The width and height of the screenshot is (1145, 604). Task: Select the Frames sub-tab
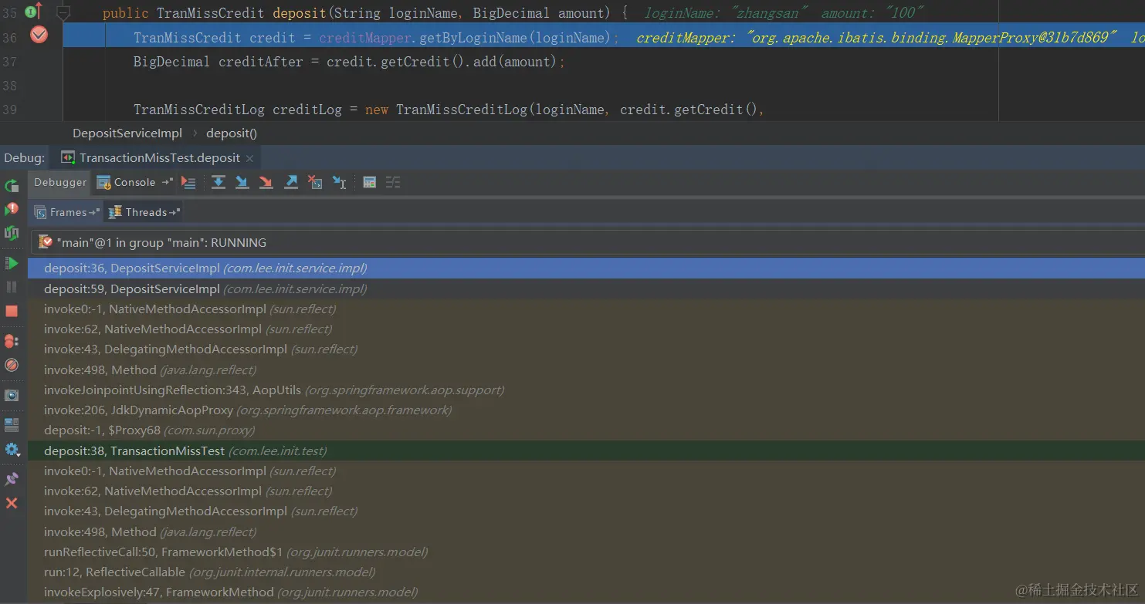68,212
